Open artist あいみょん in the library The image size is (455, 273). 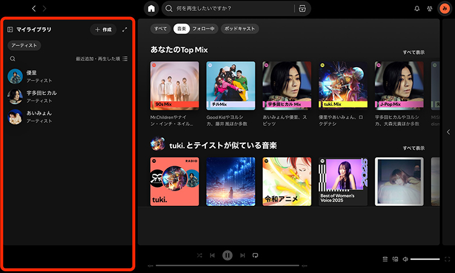point(68,117)
